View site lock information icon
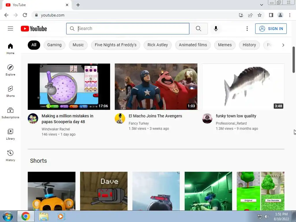The height and width of the screenshot is (222, 296). point(36,15)
